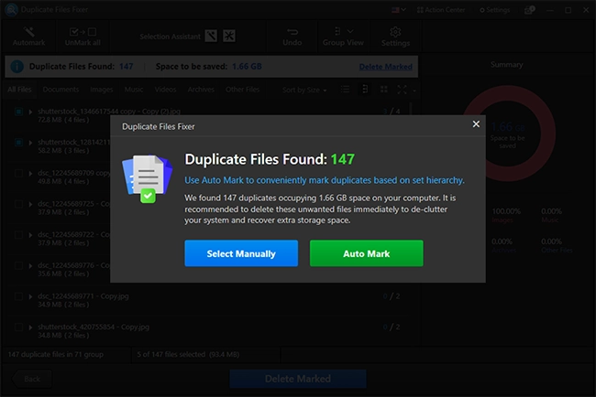
Task: Expand the dsc_12245689771 file group
Action: tap(30, 296)
